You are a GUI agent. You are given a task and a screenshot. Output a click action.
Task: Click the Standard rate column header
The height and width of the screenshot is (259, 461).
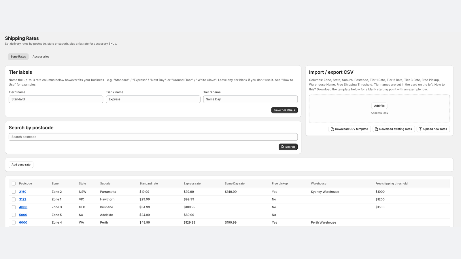[148, 184]
